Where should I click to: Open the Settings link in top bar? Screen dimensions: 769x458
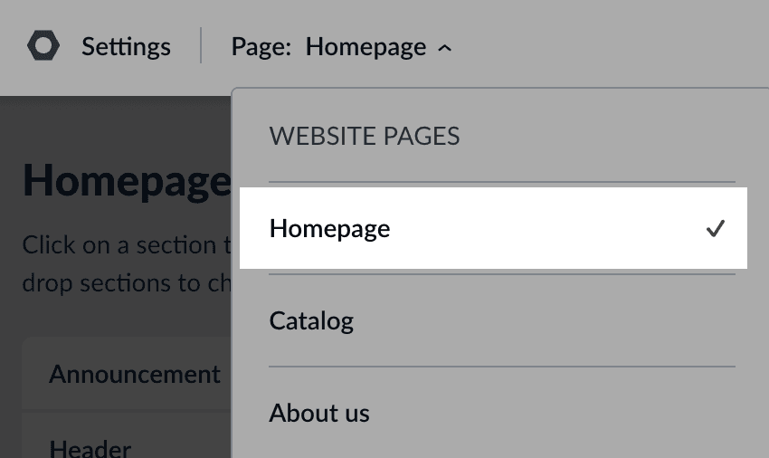[x=126, y=46]
